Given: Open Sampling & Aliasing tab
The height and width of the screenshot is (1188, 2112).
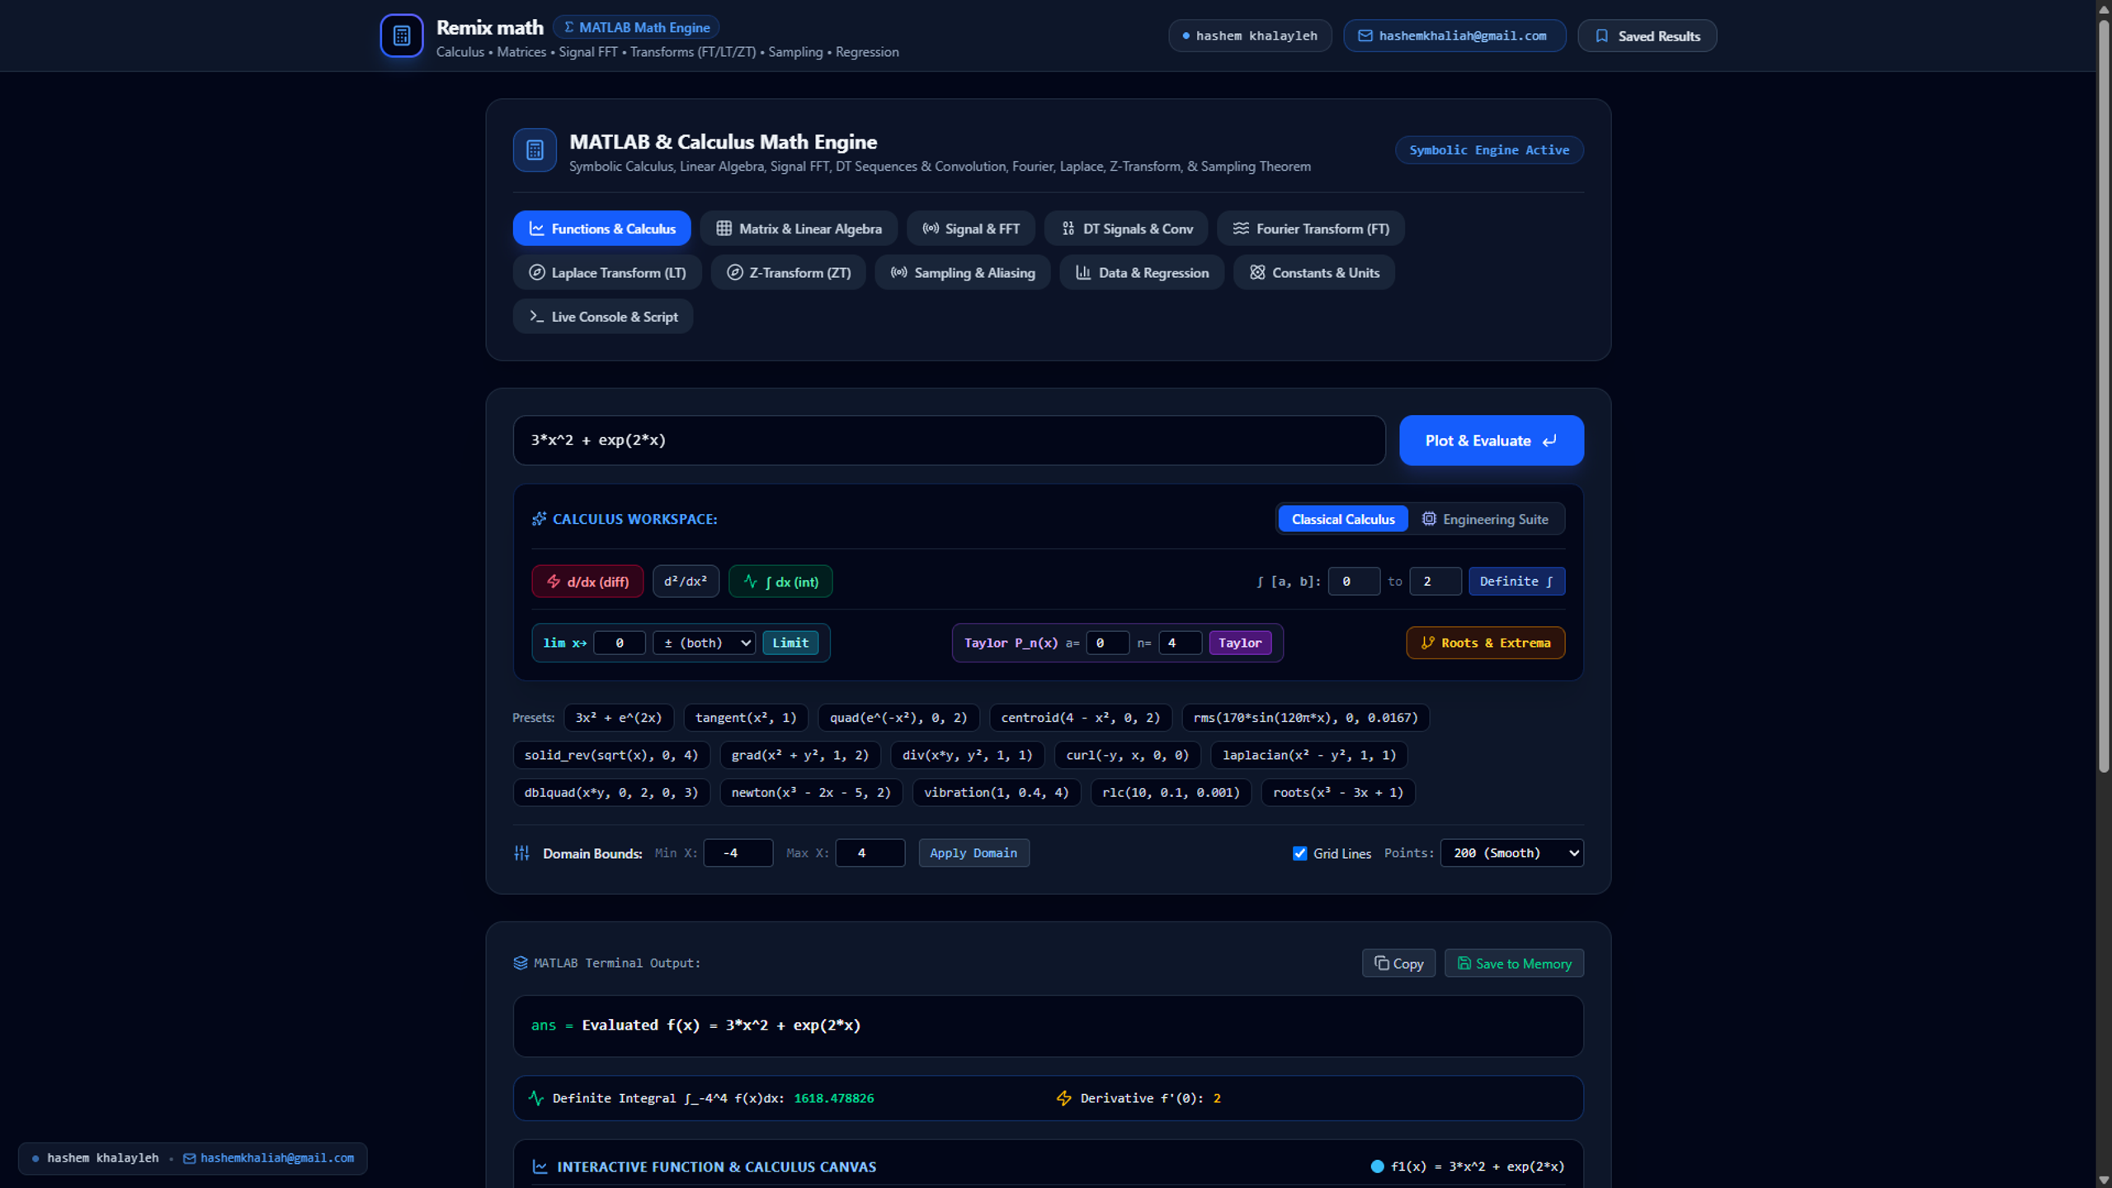Looking at the screenshot, I should (x=963, y=272).
